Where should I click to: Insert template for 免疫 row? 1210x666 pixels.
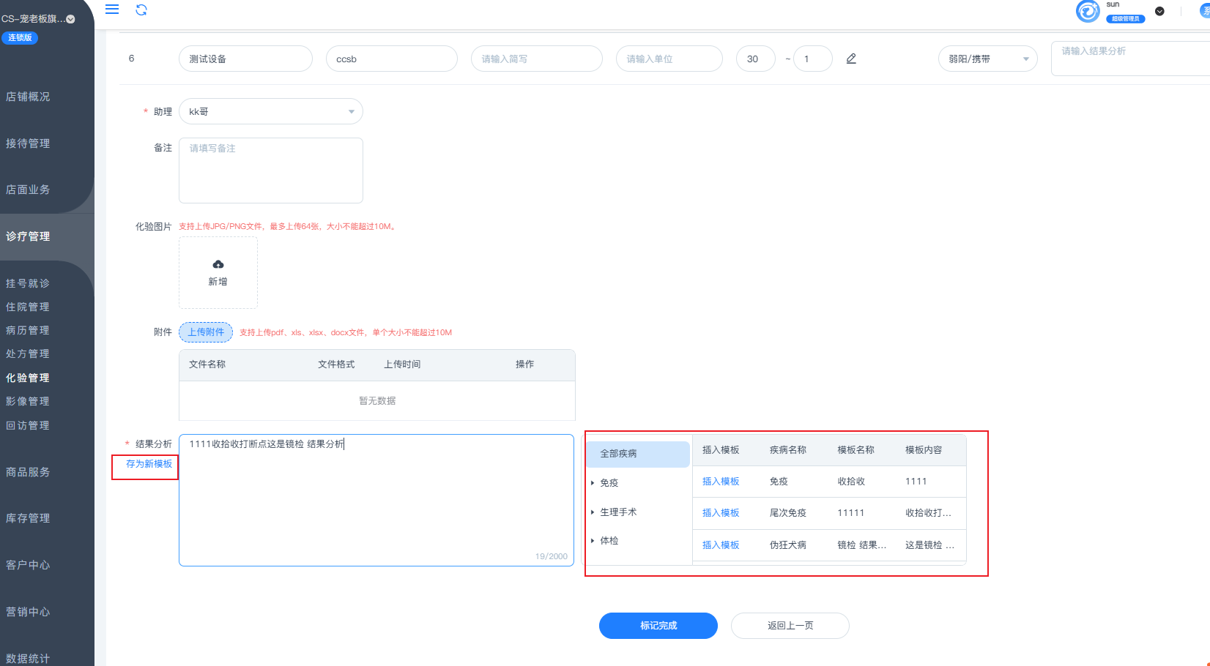(721, 482)
